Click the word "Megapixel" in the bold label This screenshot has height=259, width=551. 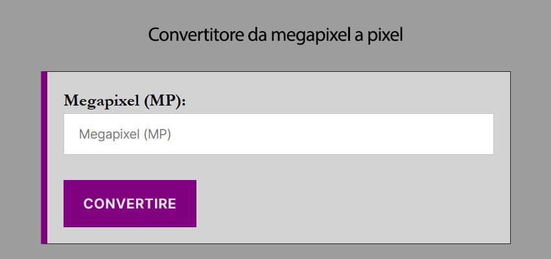pyautogui.click(x=102, y=101)
